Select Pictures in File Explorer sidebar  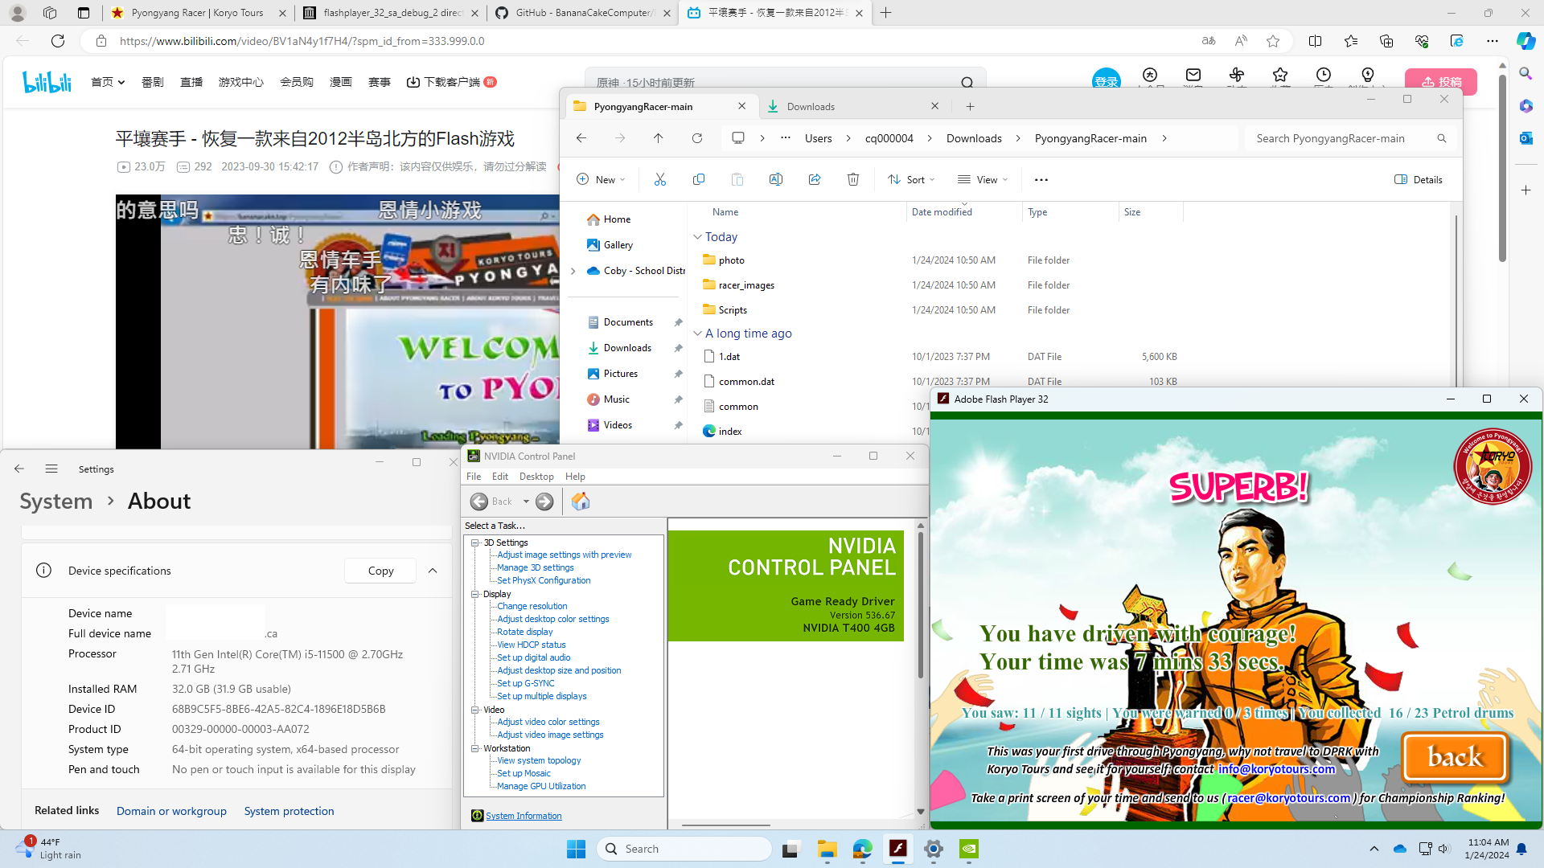point(621,374)
